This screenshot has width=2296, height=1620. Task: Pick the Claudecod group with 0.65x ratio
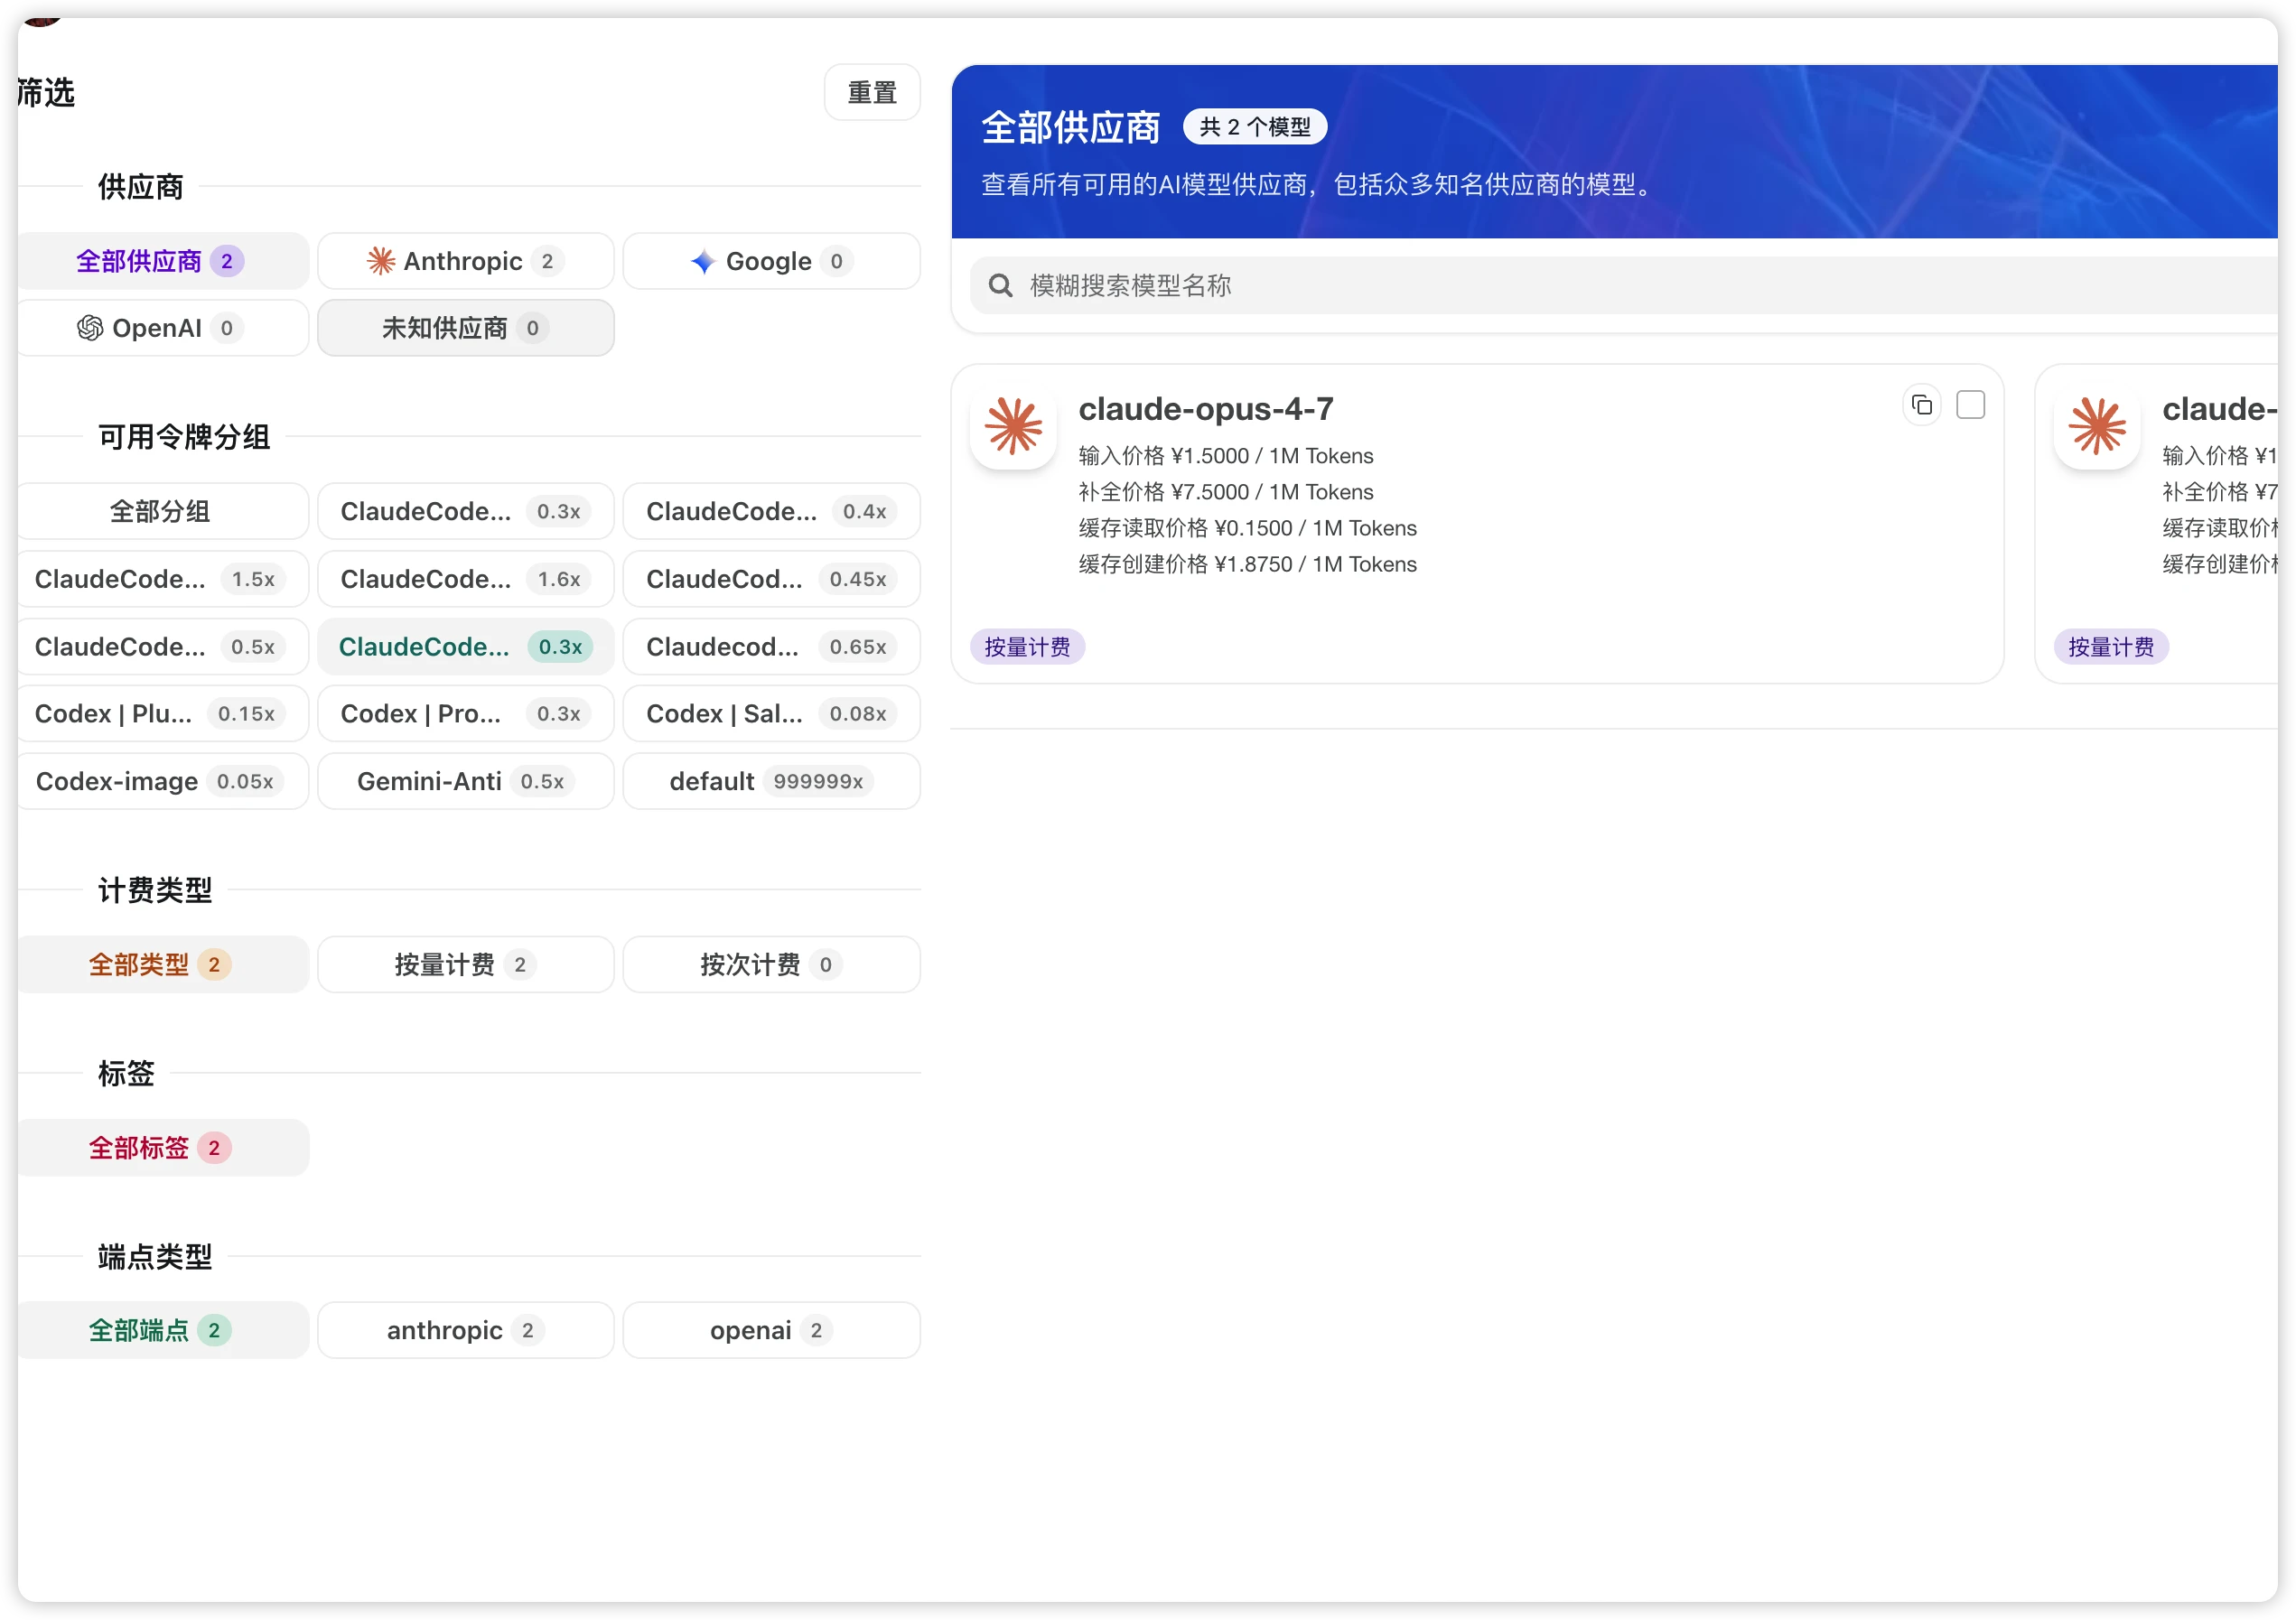coord(771,647)
